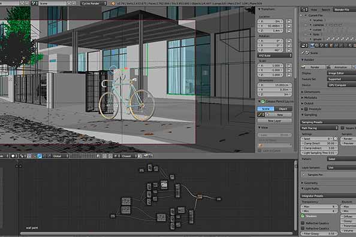Open the scene browse icon beside Scene field
Screen dimensions: 356x237
(x=35, y=4)
